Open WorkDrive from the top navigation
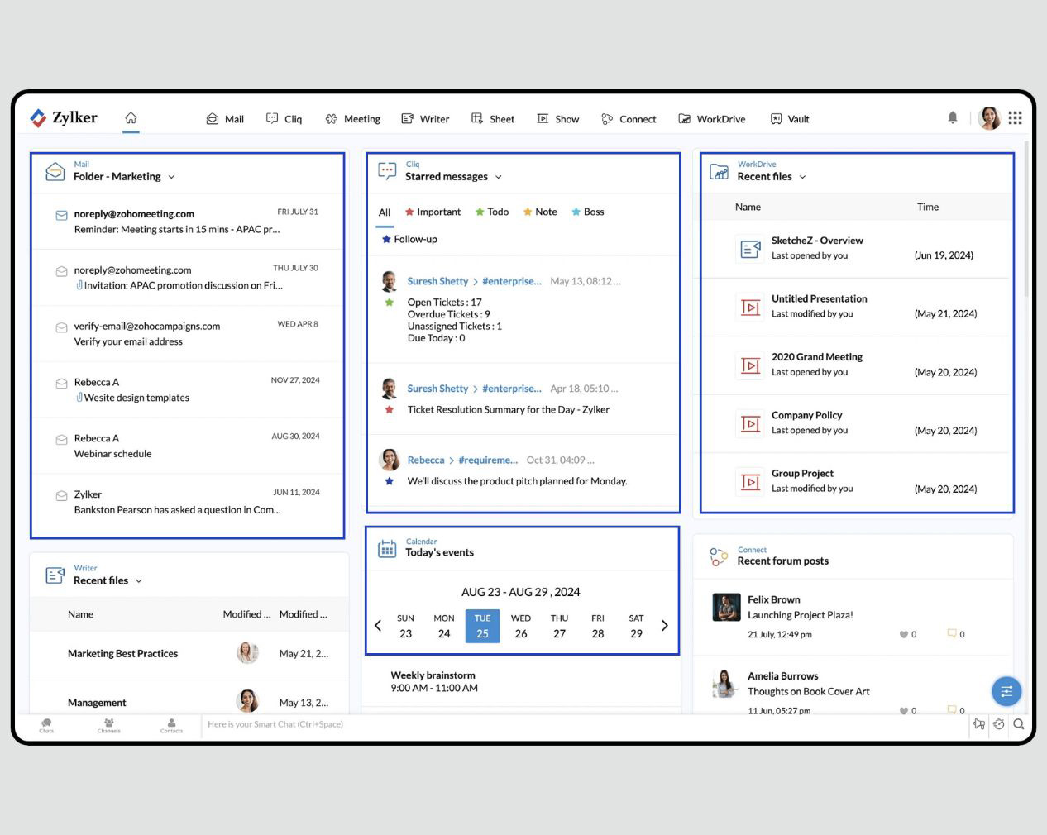This screenshot has height=835, width=1047. [x=712, y=119]
